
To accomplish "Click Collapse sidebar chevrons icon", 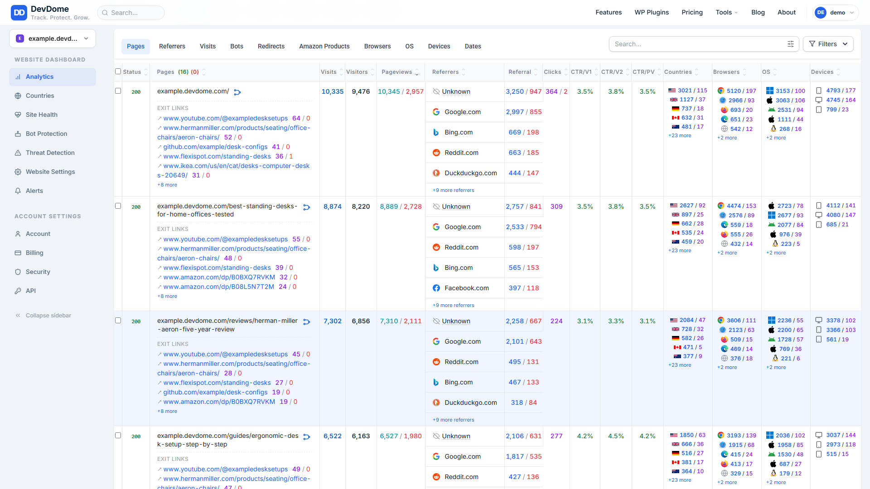I will pyautogui.click(x=18, y=316).
